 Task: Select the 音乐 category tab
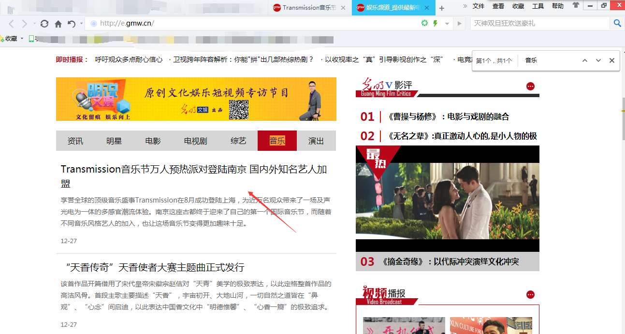(x=277, y=141)
